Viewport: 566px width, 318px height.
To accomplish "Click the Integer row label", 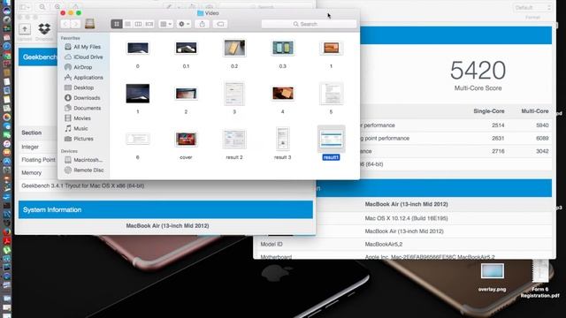I will [x=30, y=147].
